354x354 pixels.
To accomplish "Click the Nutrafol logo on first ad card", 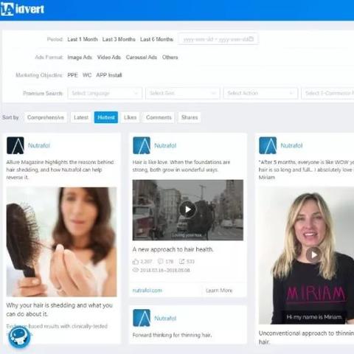I will (x=15, y=145).
